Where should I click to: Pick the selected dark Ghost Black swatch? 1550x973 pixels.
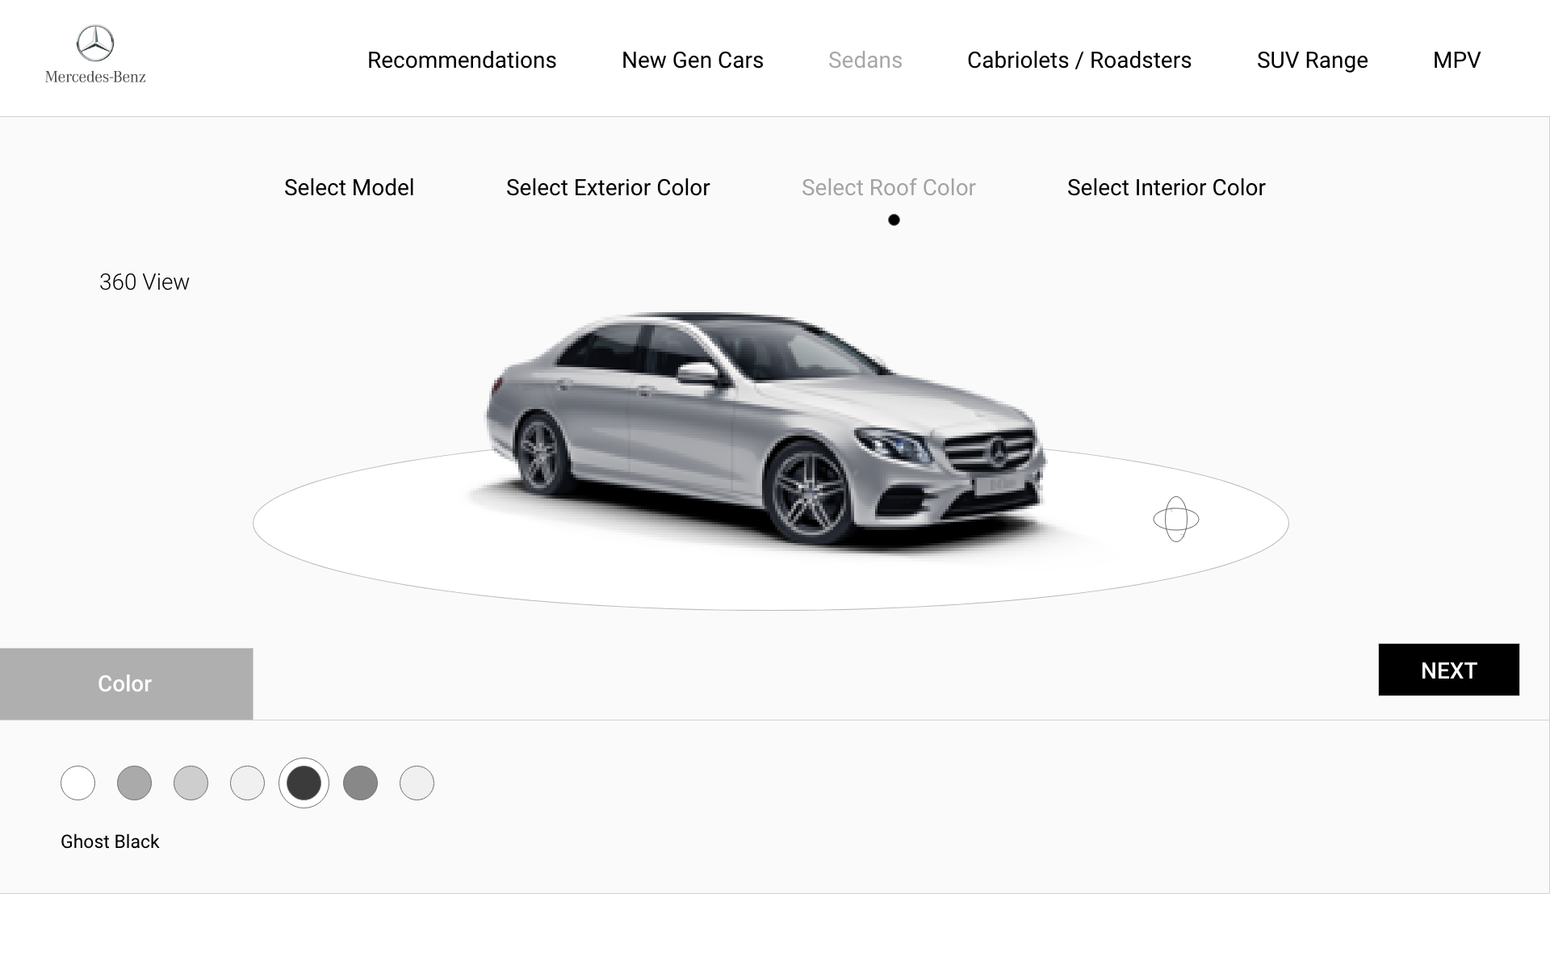304,783
